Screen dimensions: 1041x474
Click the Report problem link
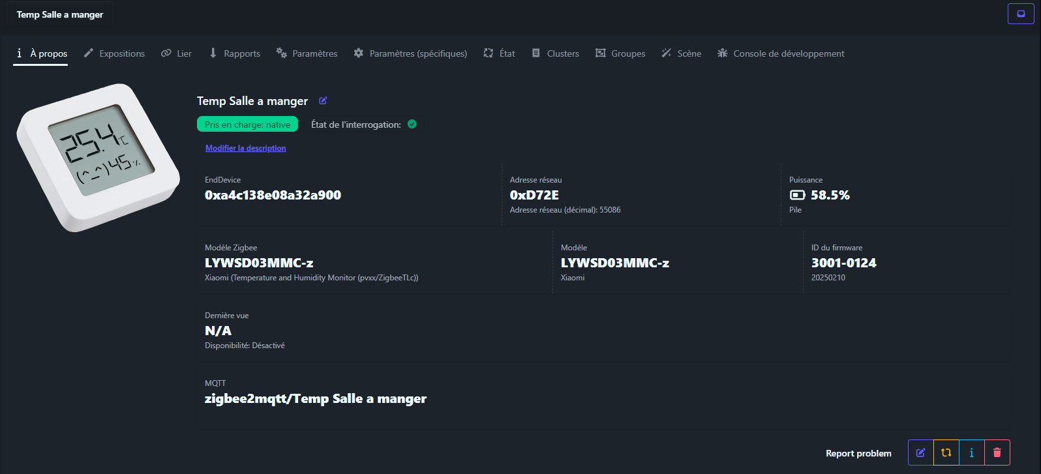(x=858, y=453)
